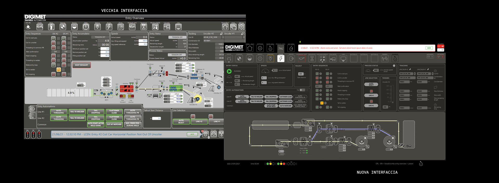Open Hydraulic Unit icon in old interface
Image resolution: width=499 pixels, height=183 pixels.
[132, 27]
